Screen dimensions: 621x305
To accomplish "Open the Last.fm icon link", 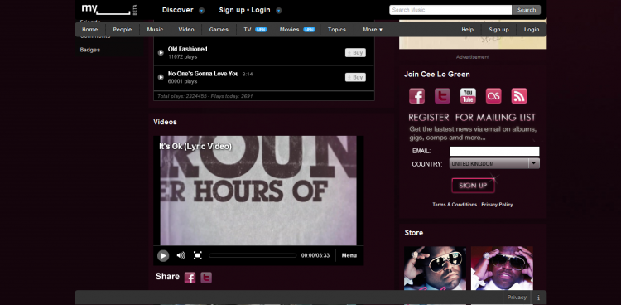I will (x=493, y=96).
